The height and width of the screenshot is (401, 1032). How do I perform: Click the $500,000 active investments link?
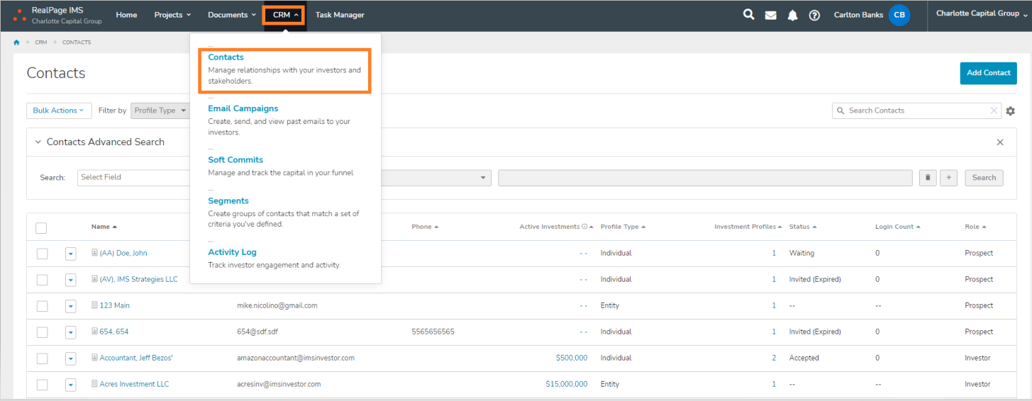572,358
